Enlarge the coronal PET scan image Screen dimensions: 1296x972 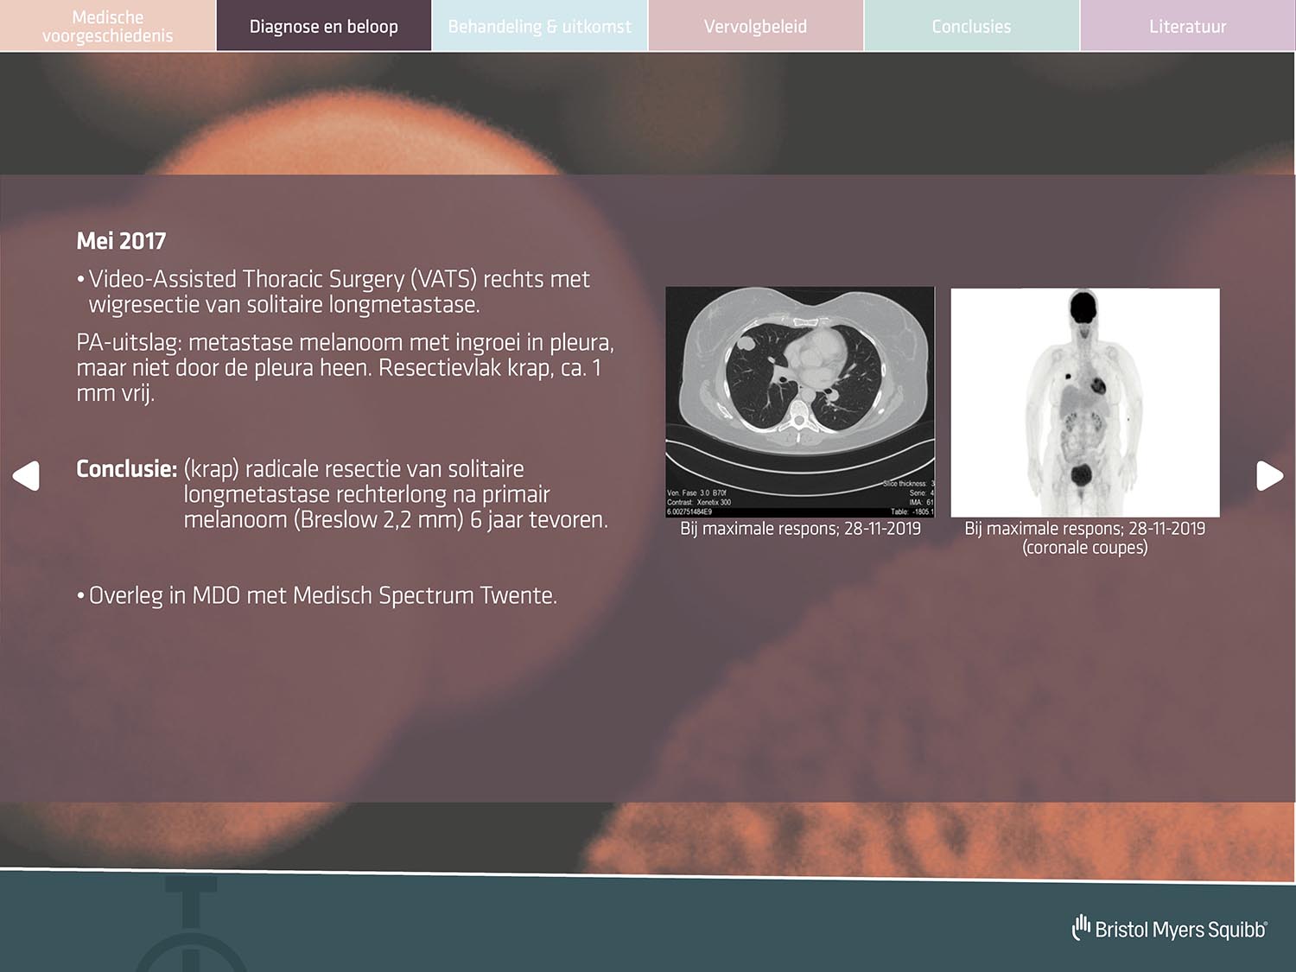[x=1085, y=403]
